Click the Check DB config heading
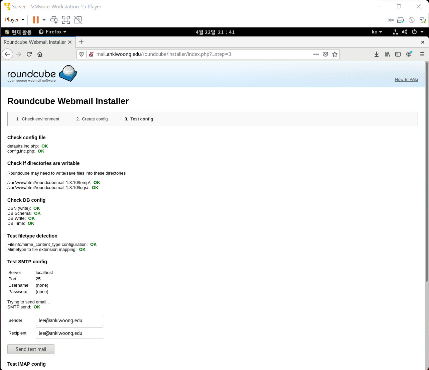The height and width of the screenshot is (370, 429). click(x=26, y=200)
